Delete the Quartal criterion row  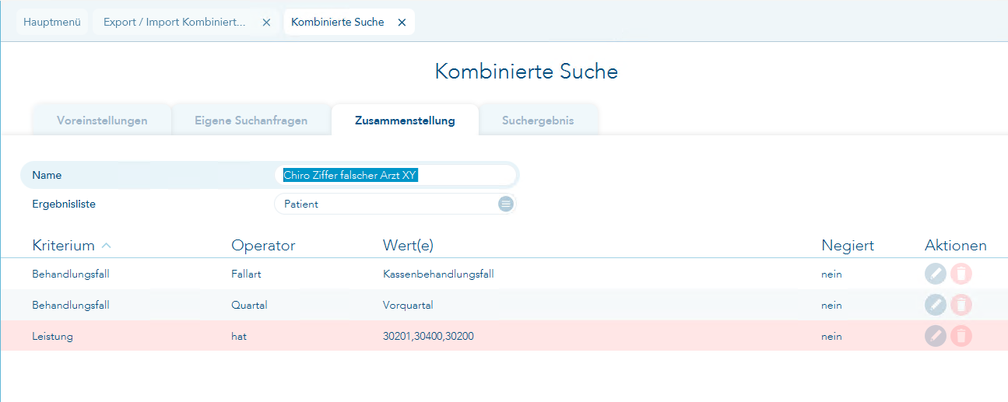961,305
